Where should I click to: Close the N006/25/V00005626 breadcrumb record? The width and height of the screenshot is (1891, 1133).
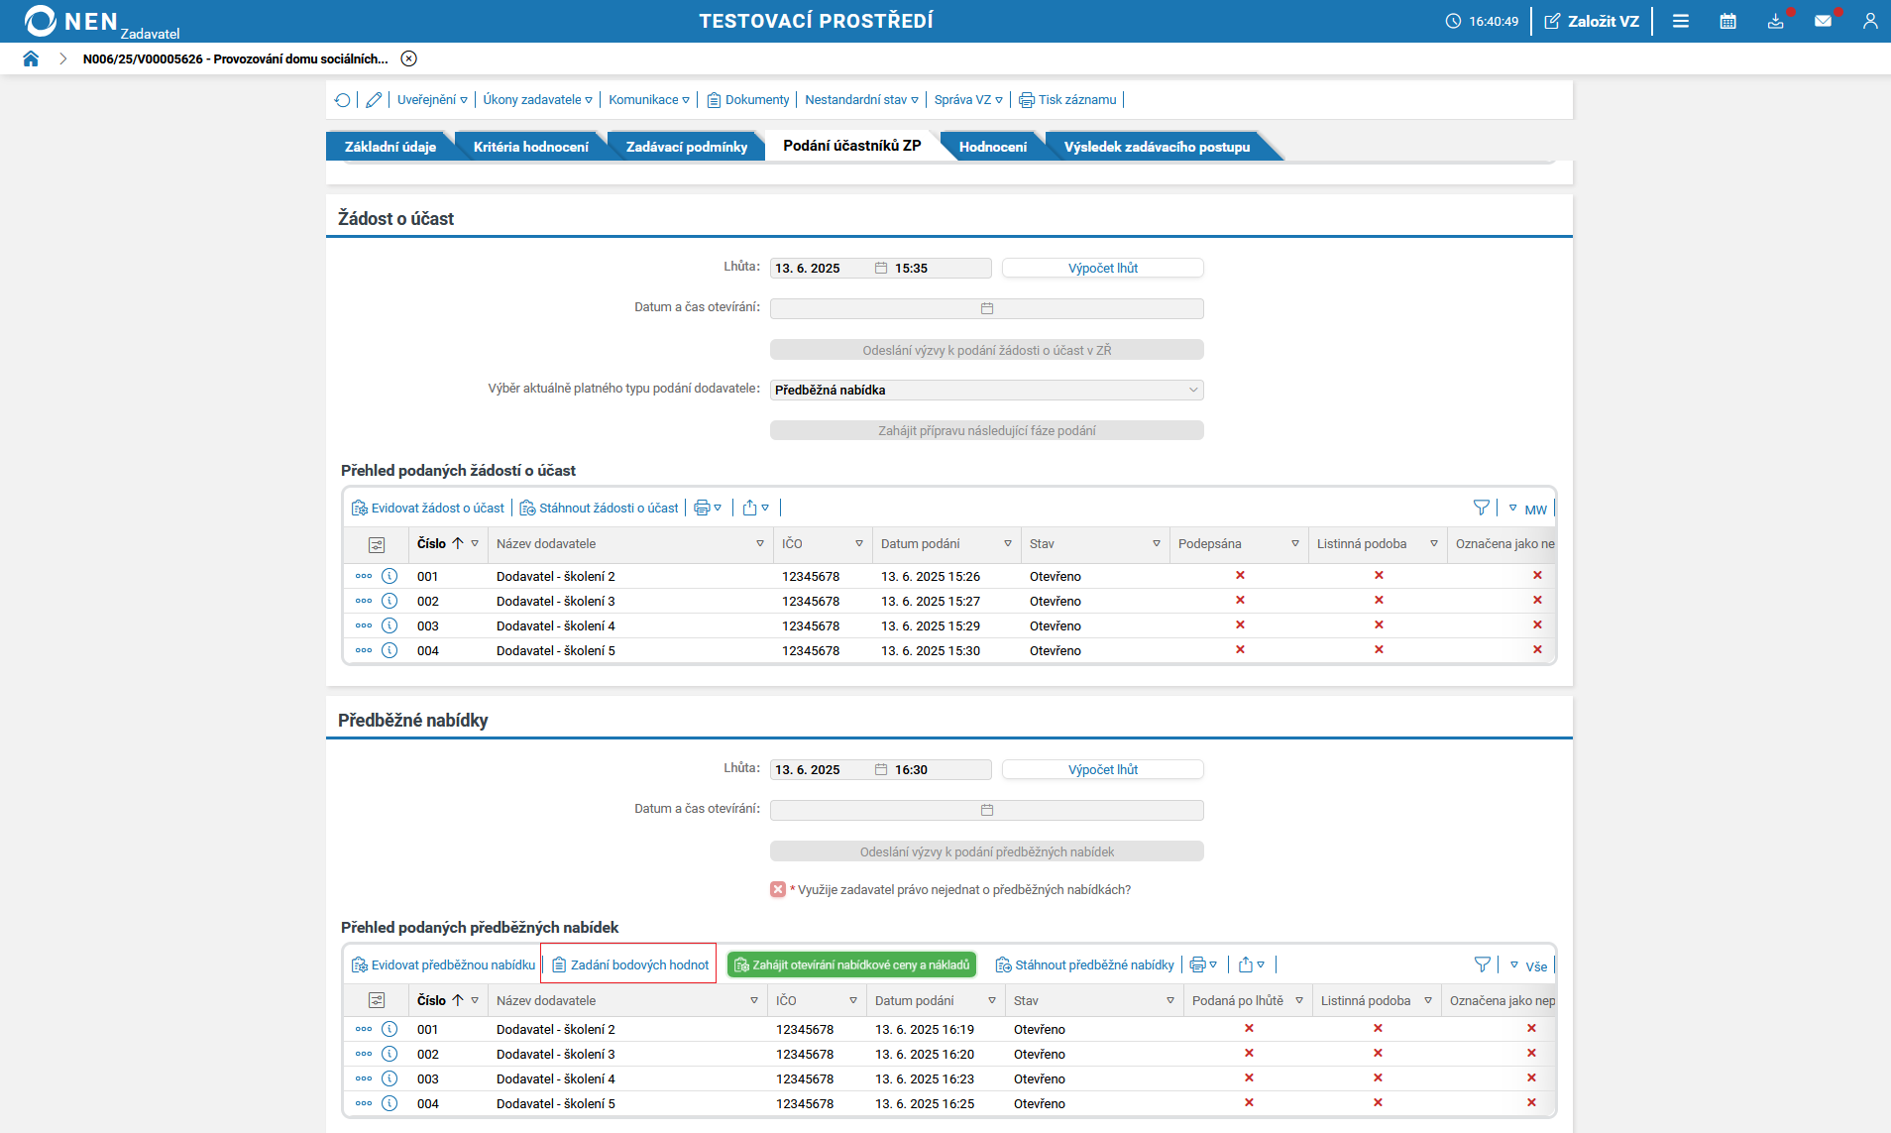click(x=408, y=58)
